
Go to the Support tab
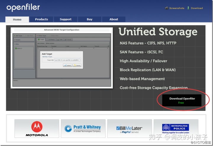click(65, 19)
